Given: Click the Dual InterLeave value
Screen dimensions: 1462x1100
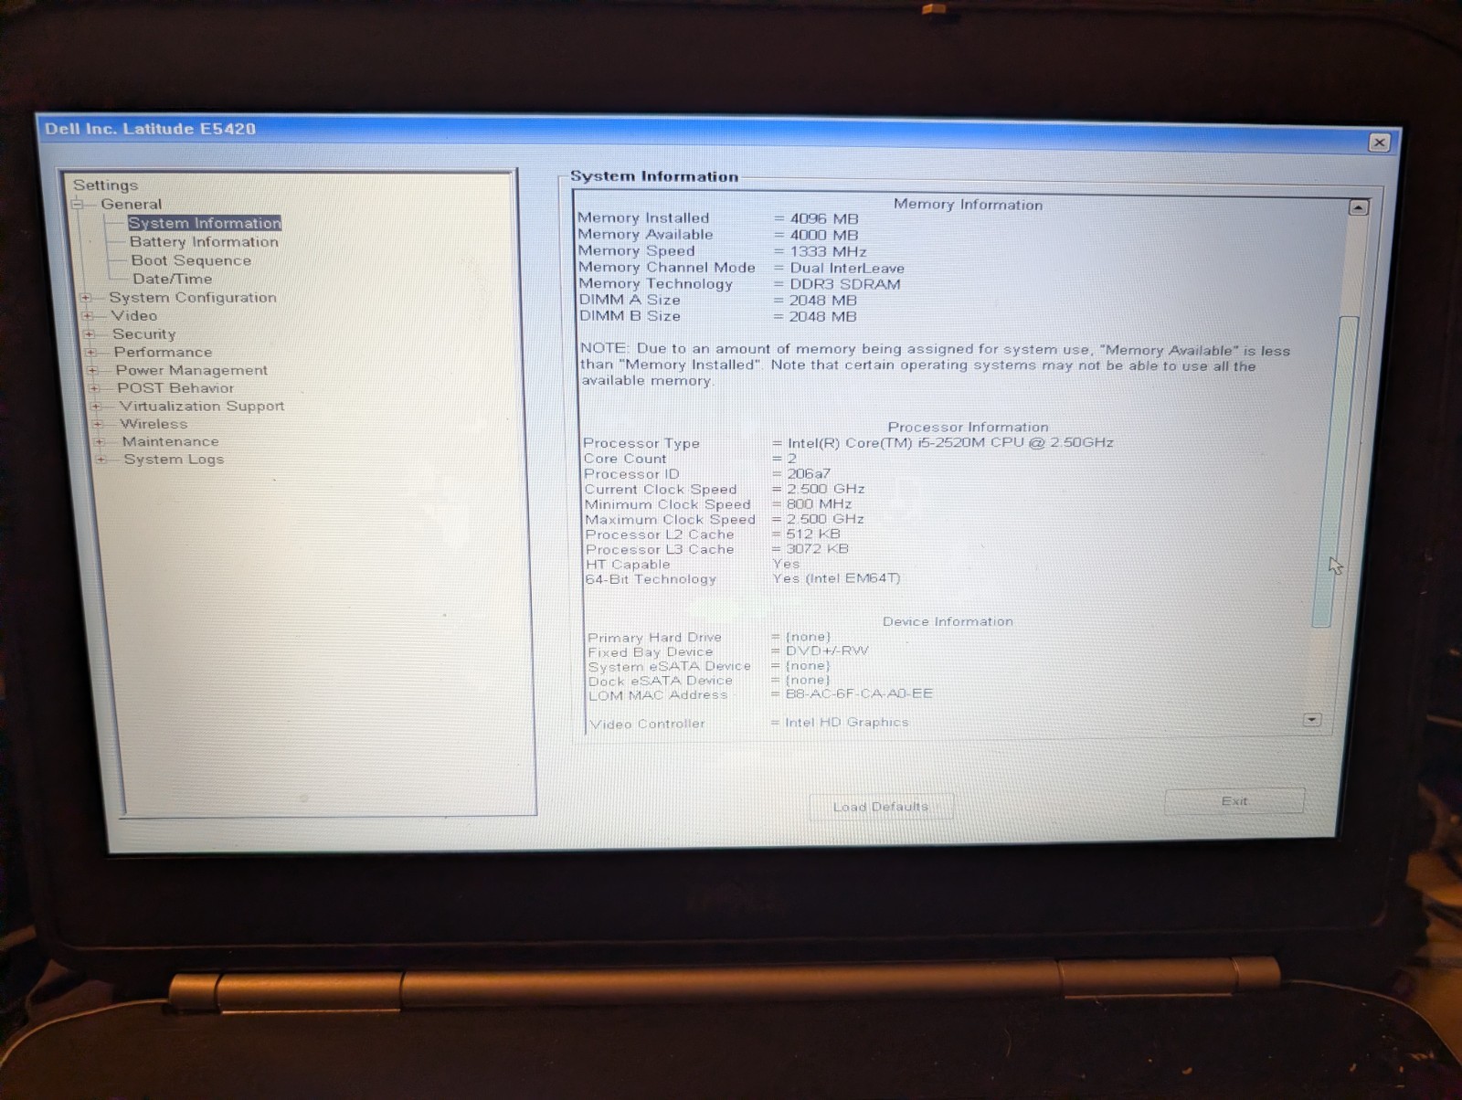Looking at the screenshot, I should [847, 269].
